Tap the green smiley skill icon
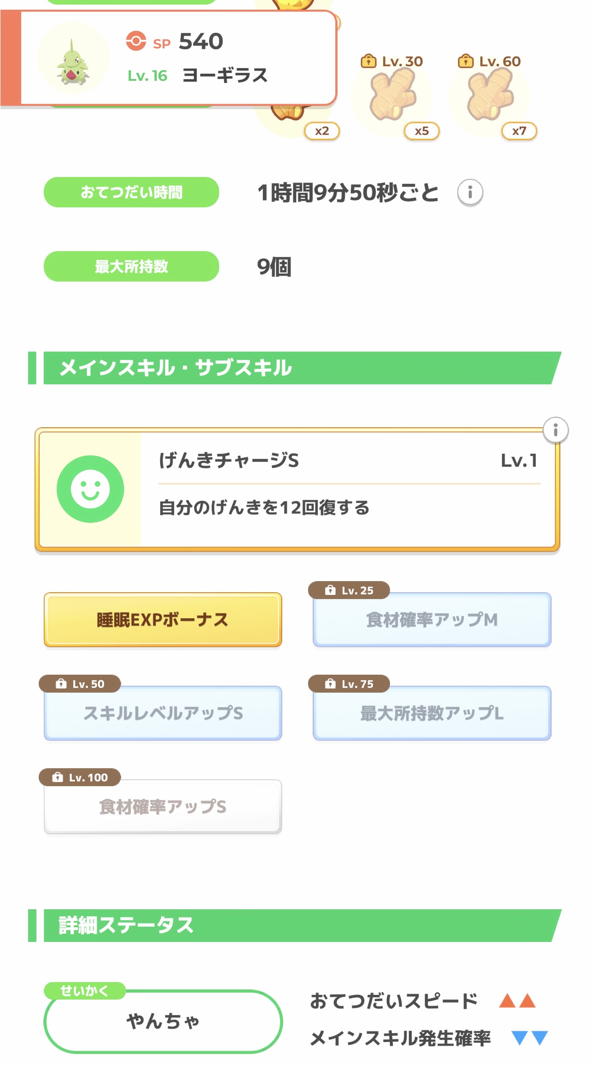 point(90,489)
